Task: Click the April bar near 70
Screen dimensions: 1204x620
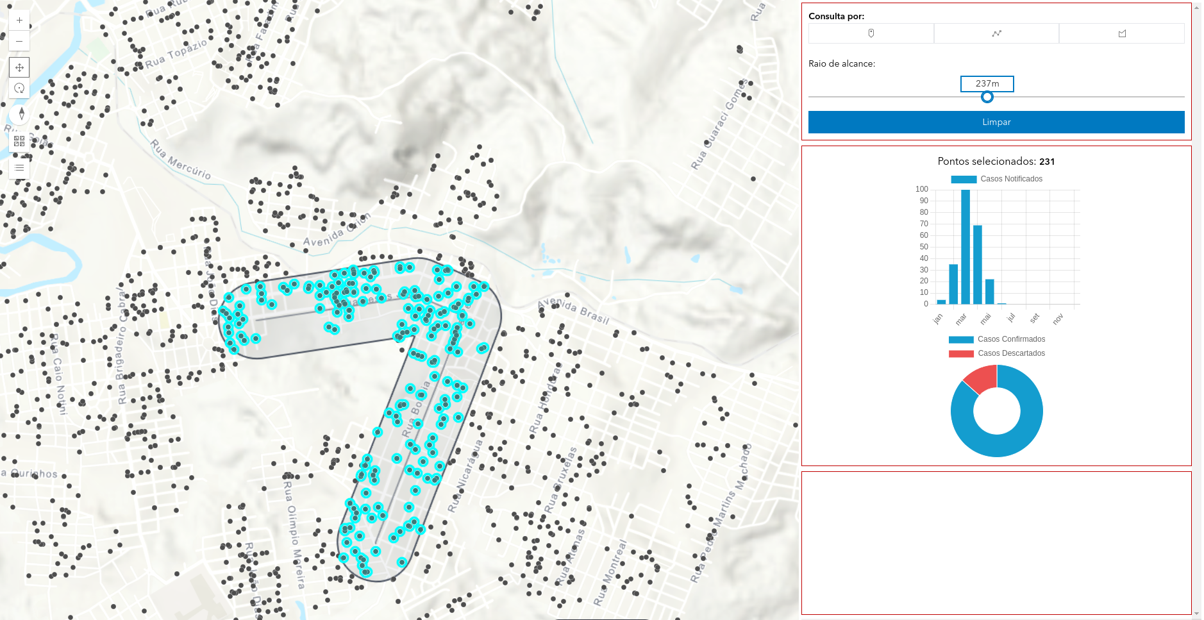Action: pyautogui.click(x=978, y=264)
